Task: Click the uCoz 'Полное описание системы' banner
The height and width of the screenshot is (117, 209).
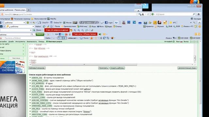Action: click(12, 67)
